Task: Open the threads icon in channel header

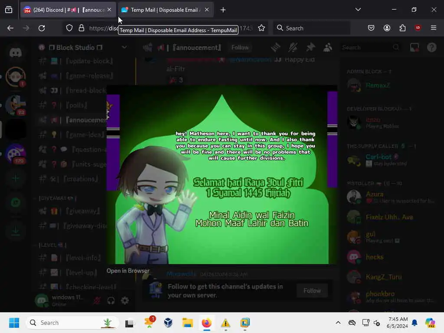Action: pyautogui.click(x=275, y=47)
